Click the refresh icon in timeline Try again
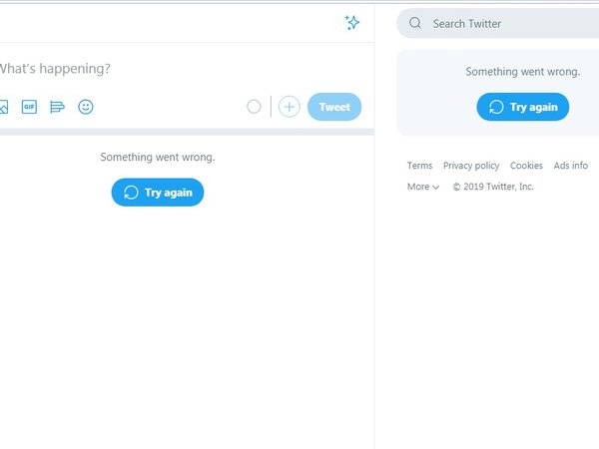The height and width of the screenshot is (449, 599). [x=131, y=193]
